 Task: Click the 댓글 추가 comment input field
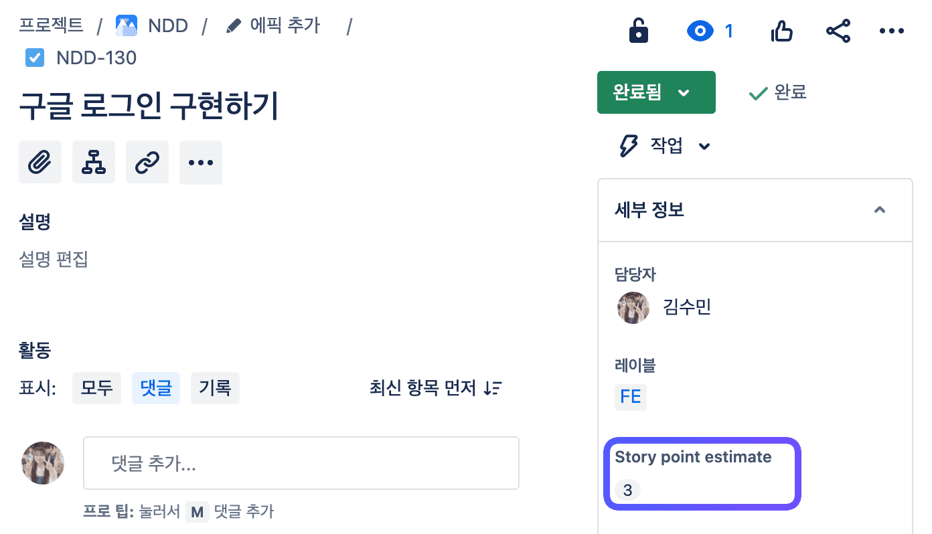[x=301, y=464]
